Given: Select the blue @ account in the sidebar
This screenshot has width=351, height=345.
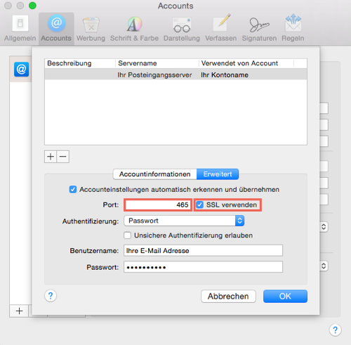Looking at the screenshot, I should point(21,70).
